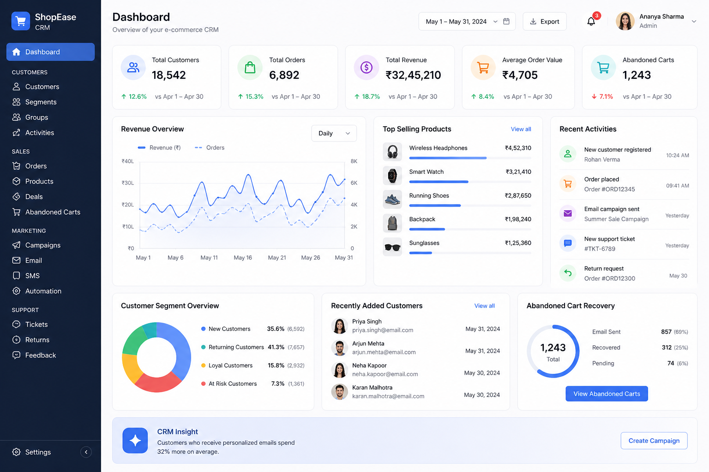Image resolution: width=709 pixels, height=472 pixels.
Task: Click the Abandoned Cart Recovery 1,243 Total ring
Action: pyautogui.click(x=553, y=351)
